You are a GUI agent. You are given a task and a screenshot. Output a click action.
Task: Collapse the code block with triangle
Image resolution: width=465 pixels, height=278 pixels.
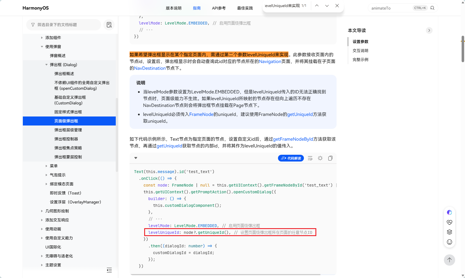tap(136, 158)
